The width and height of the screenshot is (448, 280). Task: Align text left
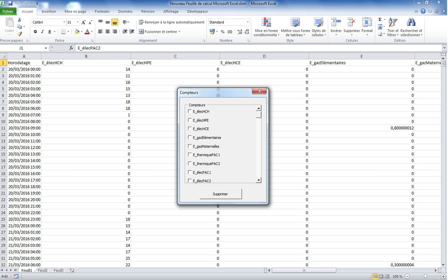click(100, 31)
